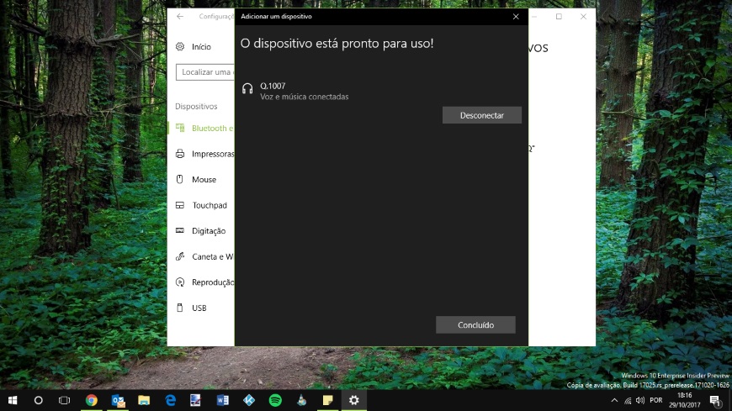This screenshot has width=732, height=411.
Task: Open Touchpad settings section
Action: click(x=209, y=205)
